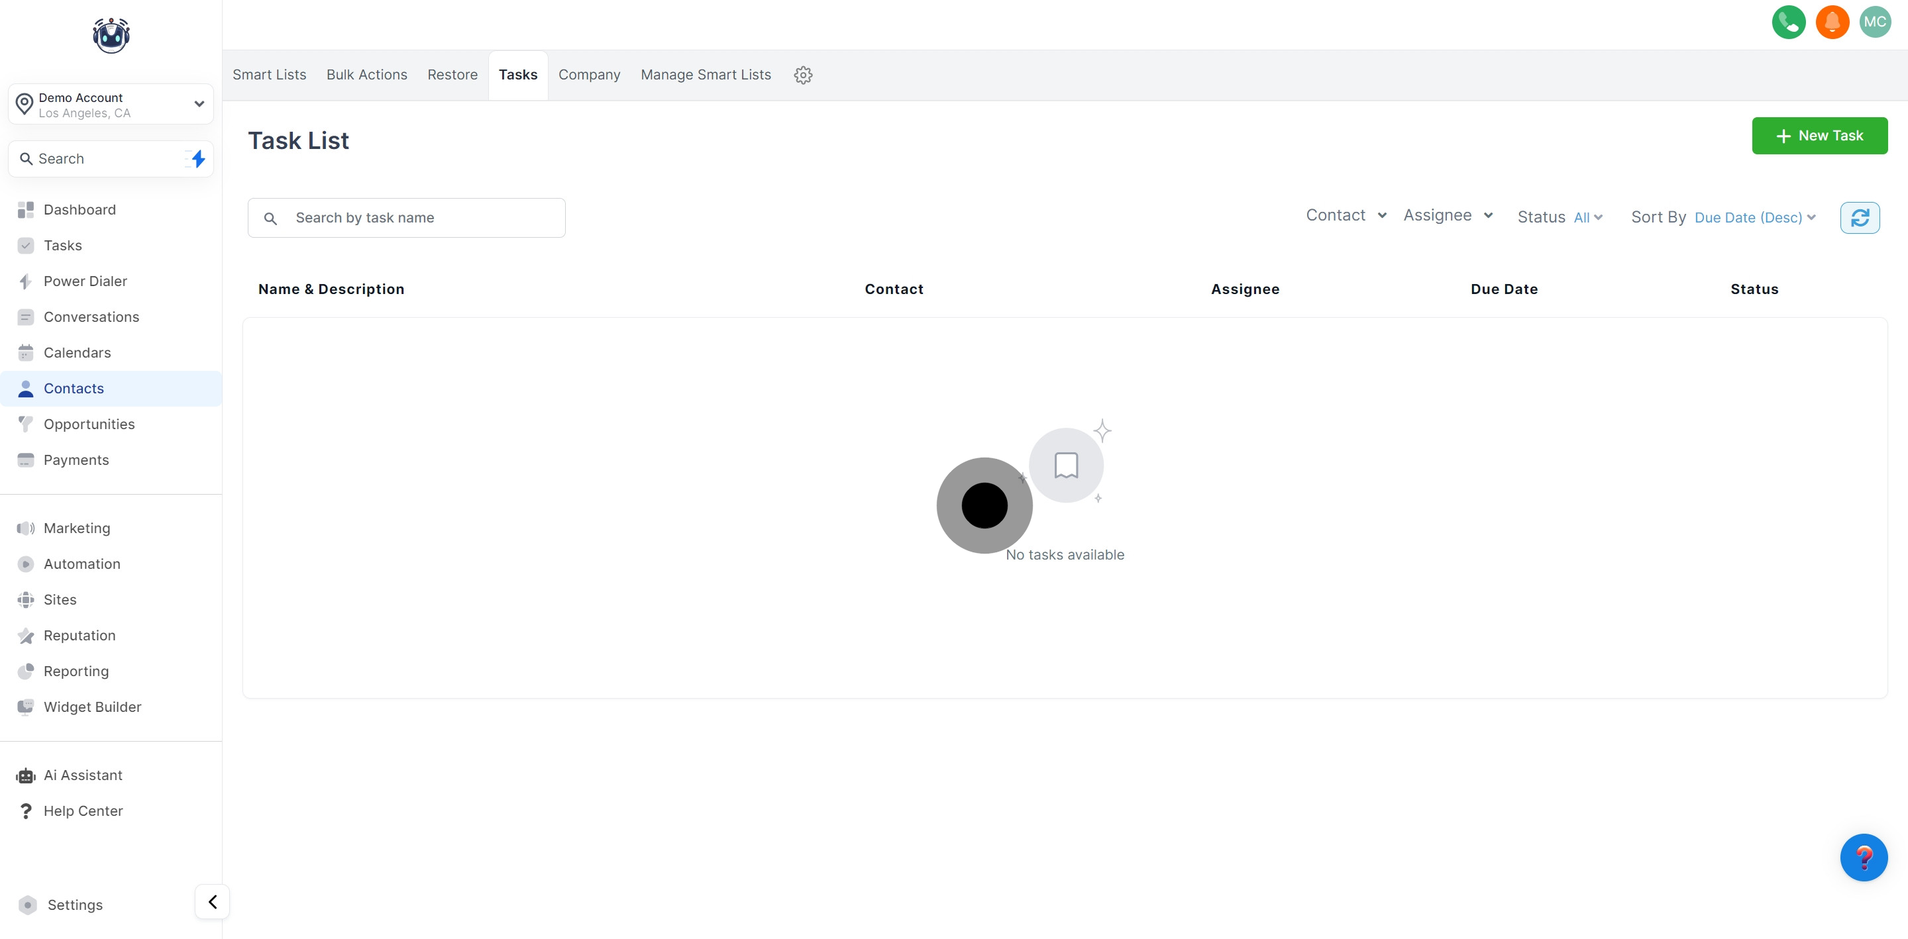Click the Search by task name field
The image size is (1908, 939).
(422, 218)
